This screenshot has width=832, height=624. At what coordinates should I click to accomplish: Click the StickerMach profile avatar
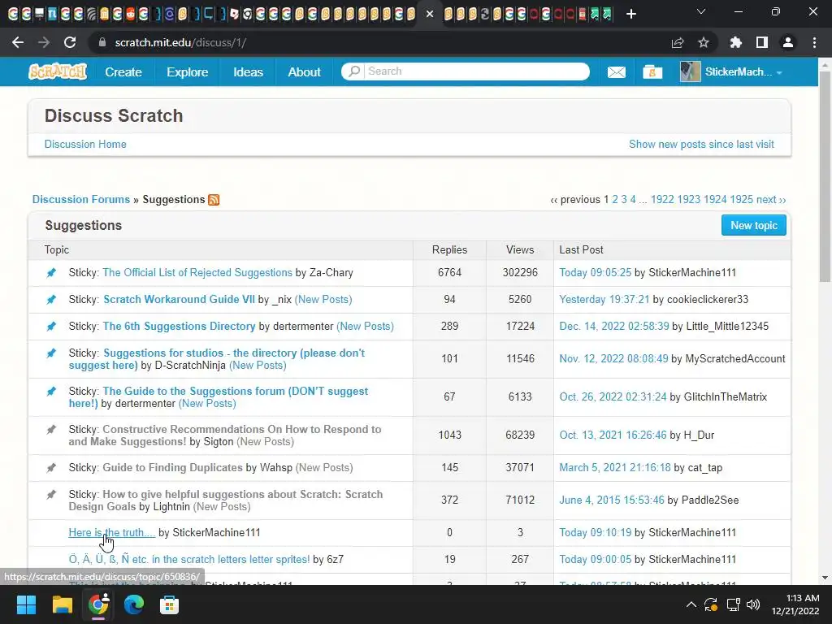coord(691,71)
